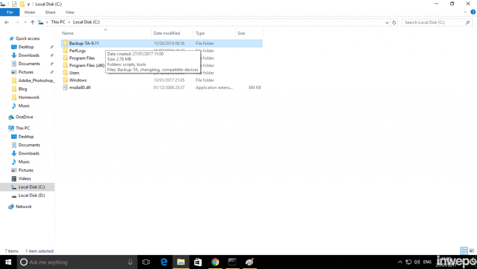Open Explorer help question mark icon
This screenshot has width=477, height=269.
[x=473, y=12]
